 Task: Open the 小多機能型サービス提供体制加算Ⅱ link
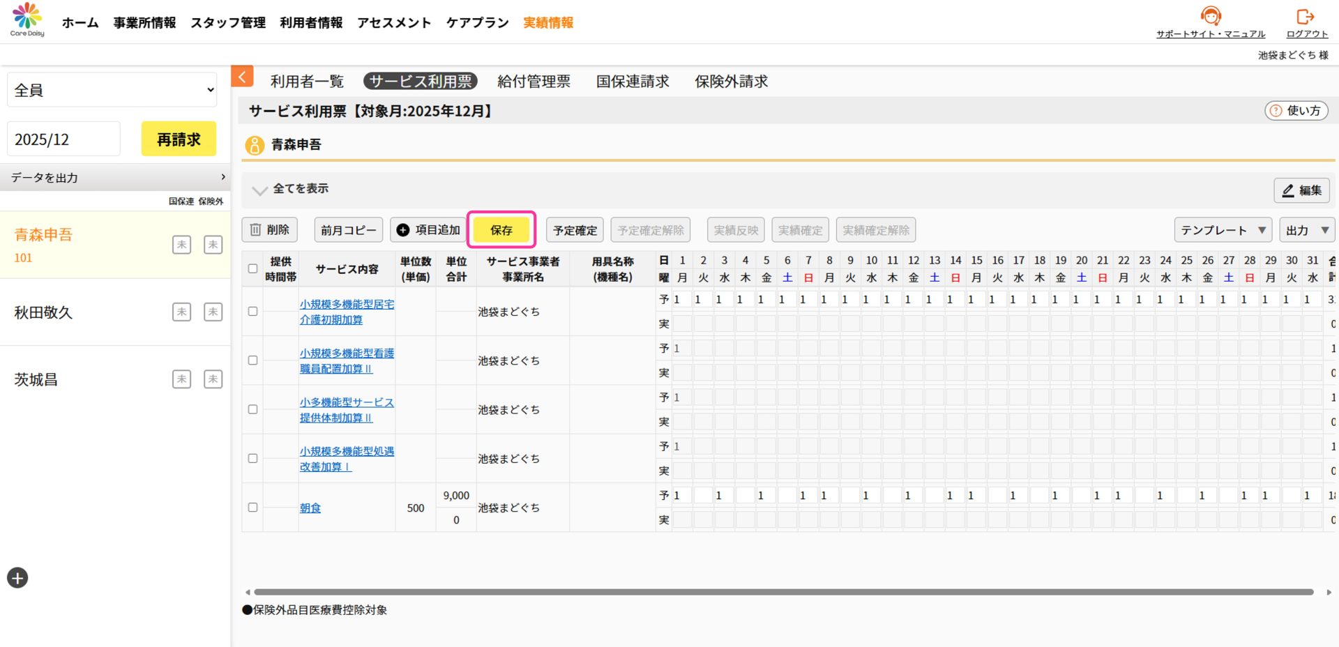click(347, 410)
